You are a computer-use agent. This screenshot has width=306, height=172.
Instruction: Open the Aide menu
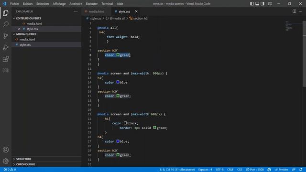[120, 3]
